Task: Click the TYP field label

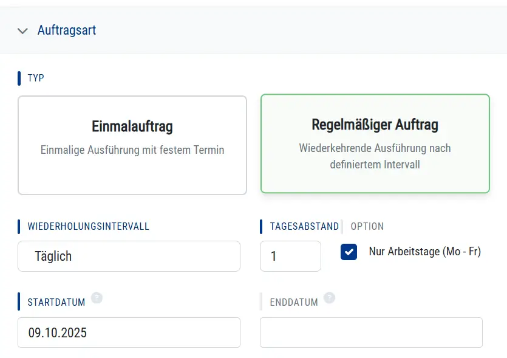Action: [36, 78]
